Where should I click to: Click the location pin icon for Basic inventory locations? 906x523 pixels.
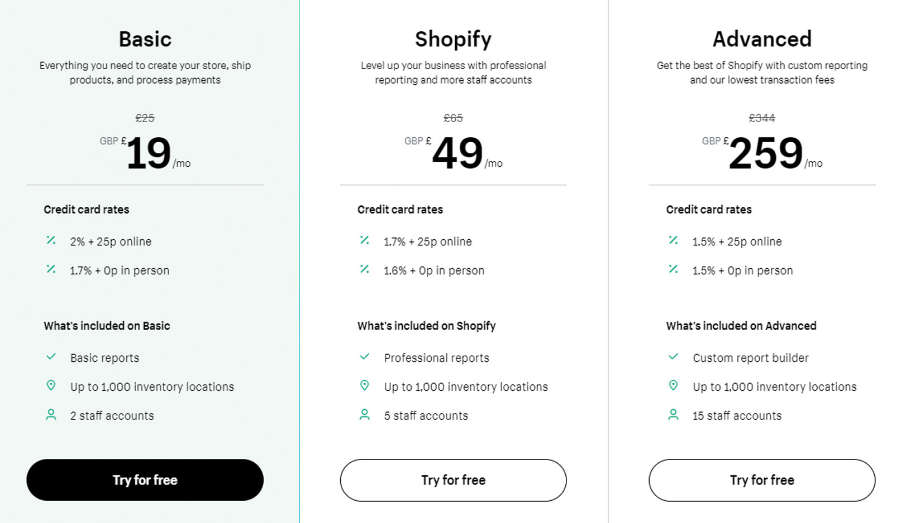click(51, 385)
